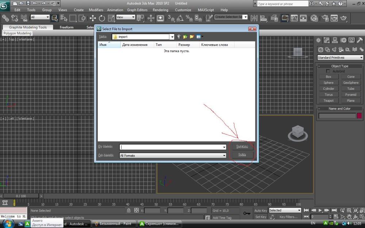Click the object name field
The image size is (365, 228).
[x=337, y=116]
